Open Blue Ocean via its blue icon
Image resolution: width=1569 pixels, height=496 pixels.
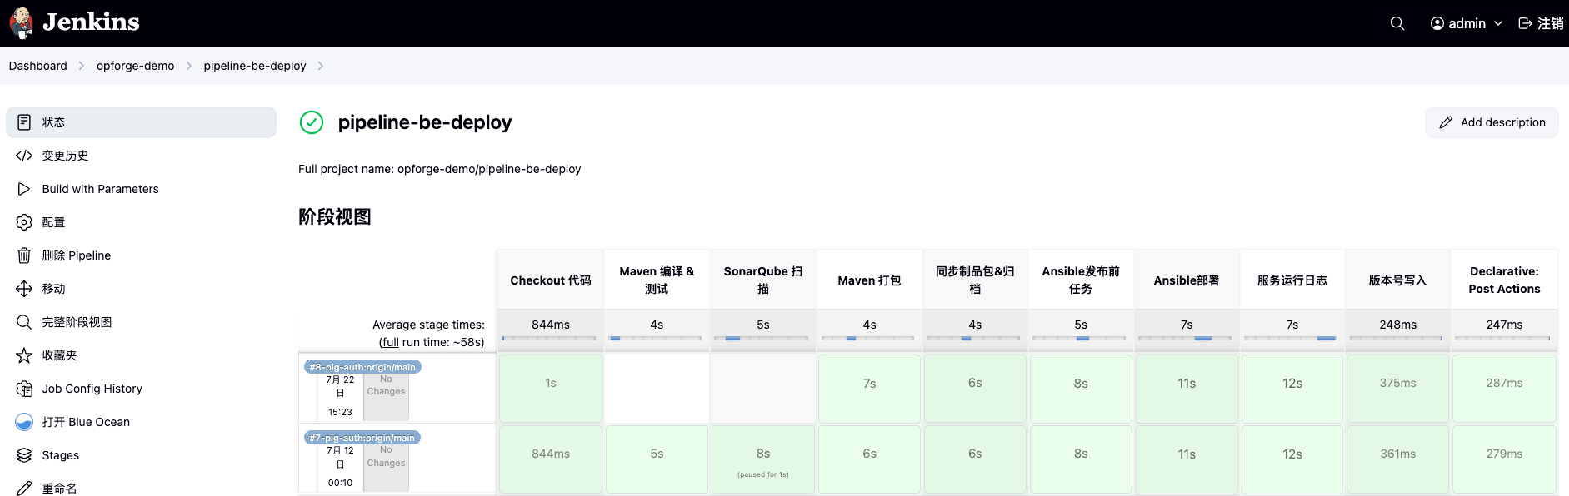pos(24,422)
